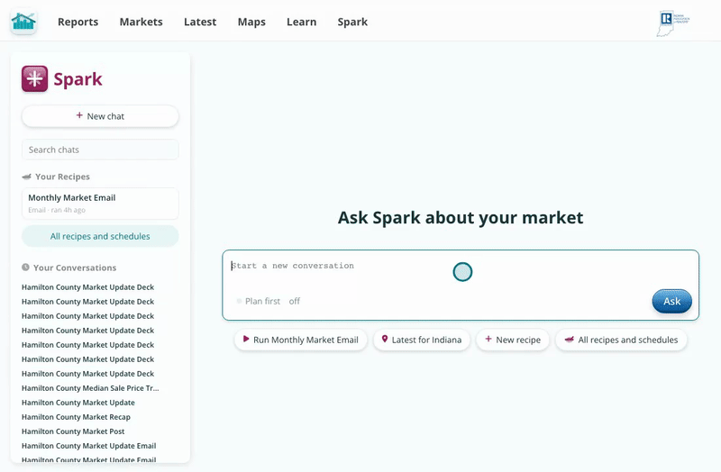Click the plus icon on New recipe chip
Viewport: 721px width, 472px height.
(488, 339)
